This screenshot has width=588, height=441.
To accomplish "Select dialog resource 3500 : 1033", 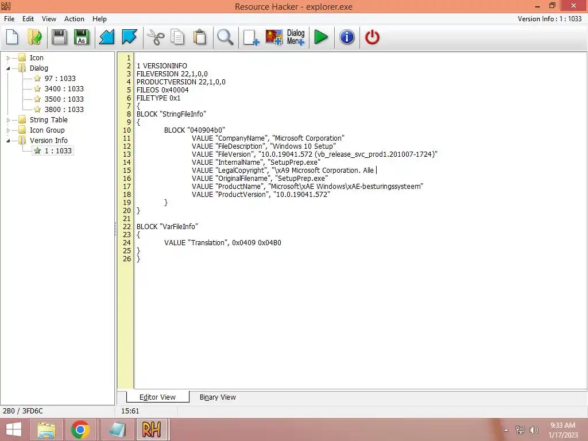I will 64,99.
